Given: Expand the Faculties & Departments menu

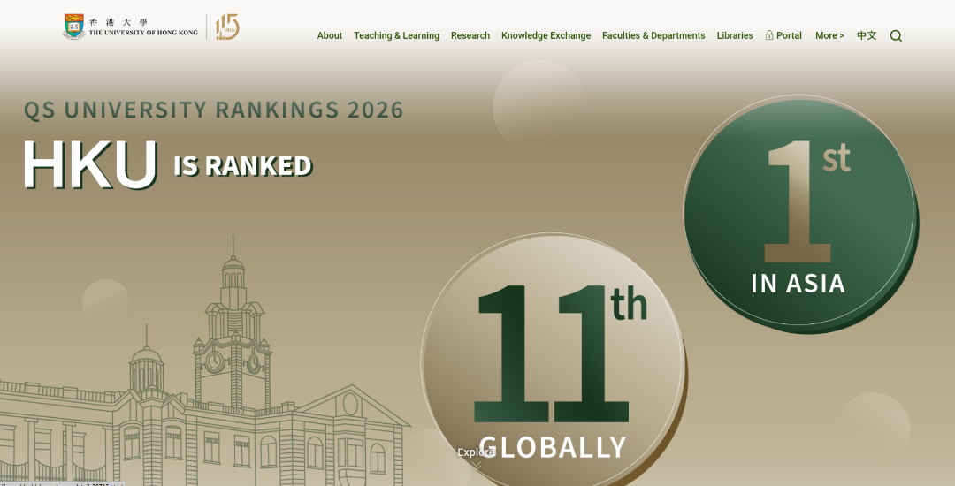Looking at the screenshot, I should [653, 36].
